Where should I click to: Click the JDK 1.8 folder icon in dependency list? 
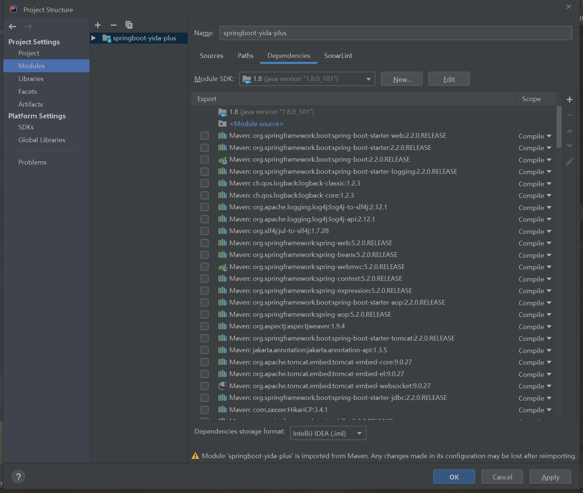(222, 112)
